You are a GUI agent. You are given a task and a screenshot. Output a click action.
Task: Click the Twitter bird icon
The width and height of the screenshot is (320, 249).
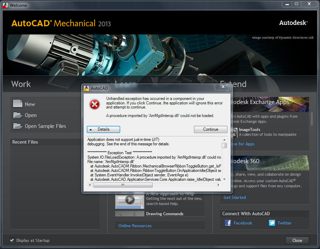click(x=272, y=223)
